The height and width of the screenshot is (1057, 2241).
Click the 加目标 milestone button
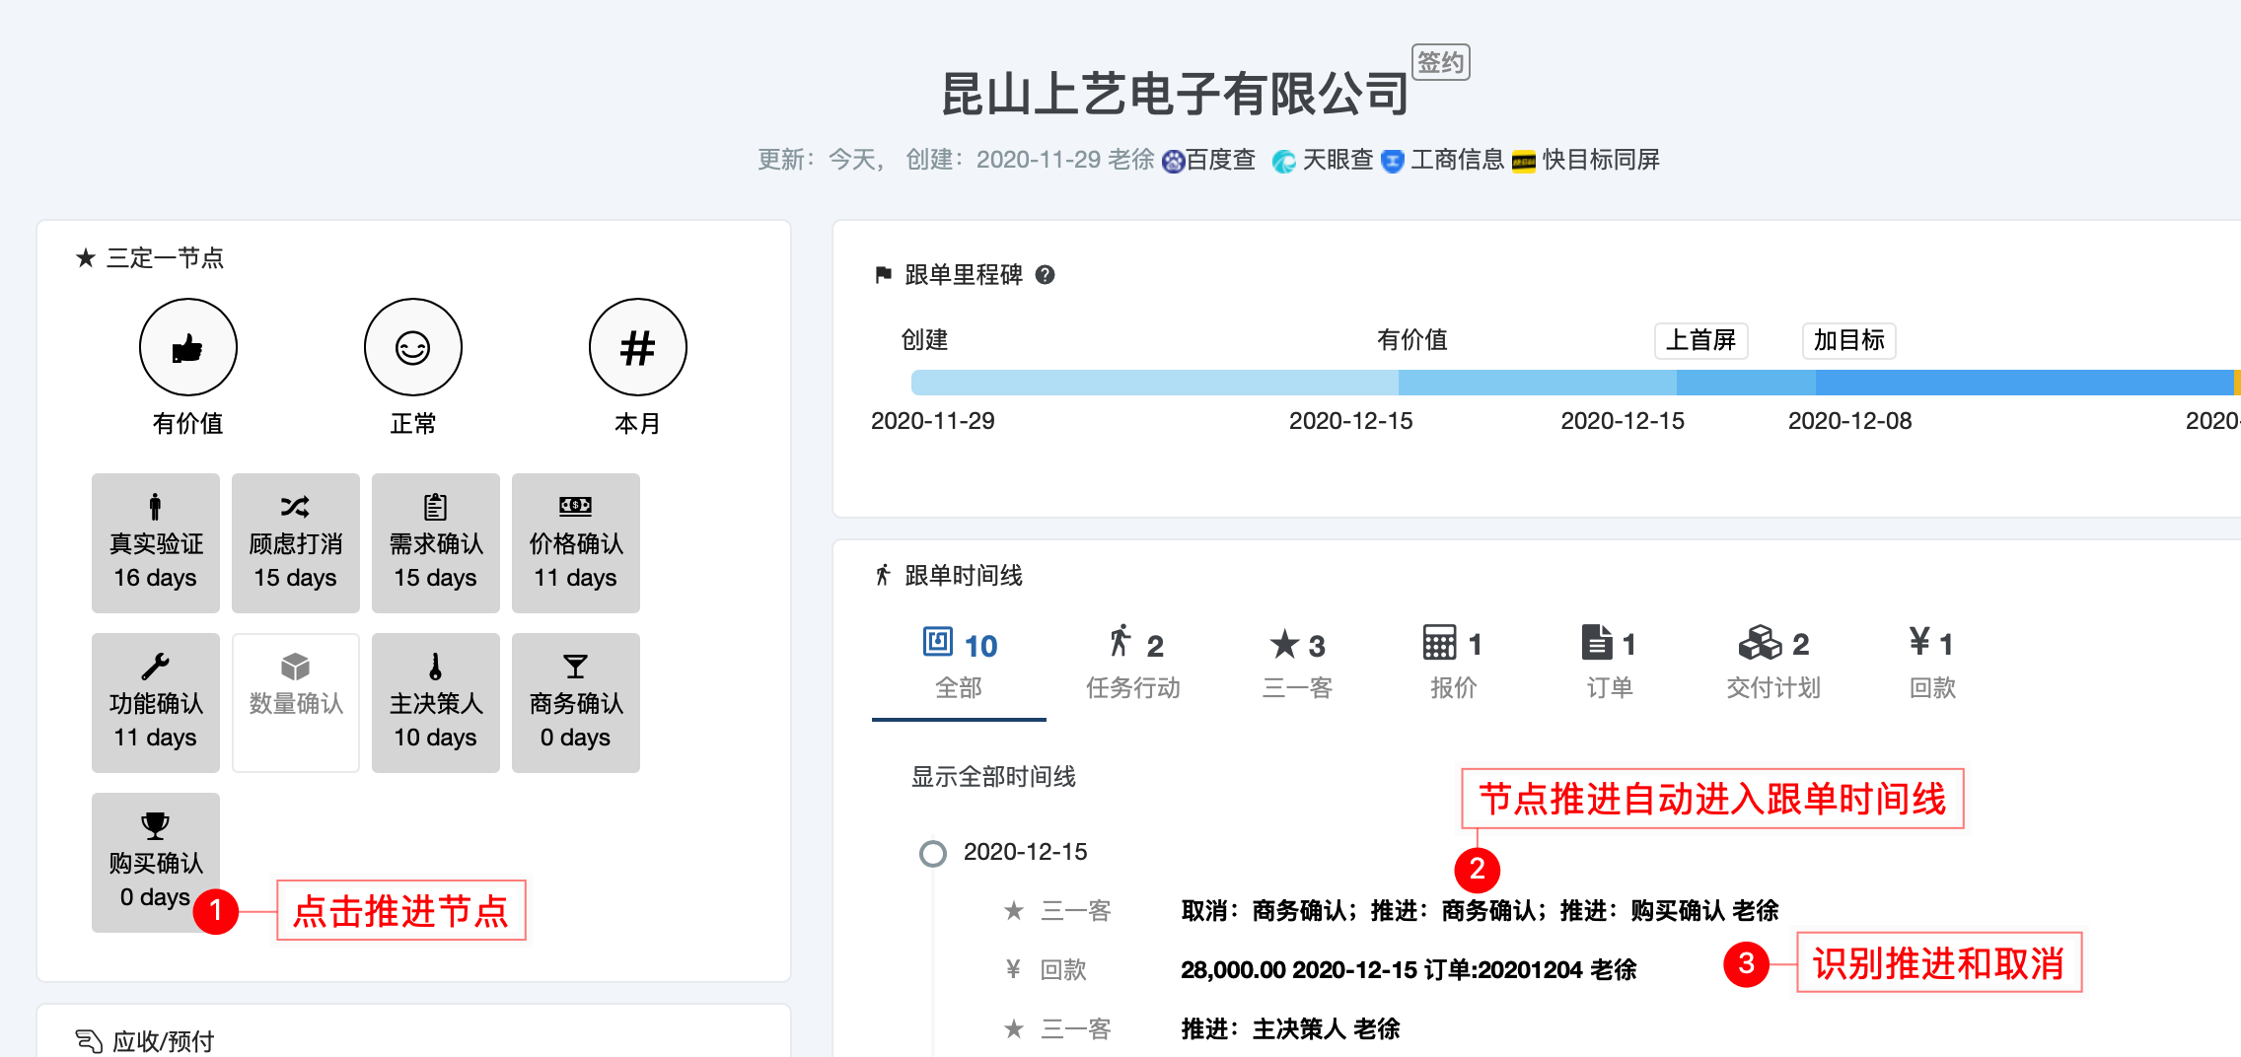tap(1848, 340)
